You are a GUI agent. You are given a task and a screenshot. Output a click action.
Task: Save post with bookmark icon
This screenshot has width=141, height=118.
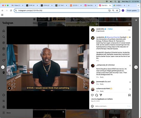click(129, 95)
